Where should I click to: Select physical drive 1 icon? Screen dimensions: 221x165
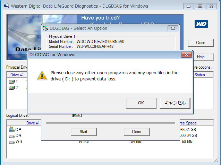pos(12,81)
